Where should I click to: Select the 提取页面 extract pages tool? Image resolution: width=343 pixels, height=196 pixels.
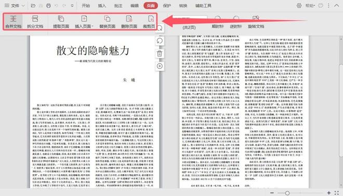[x=61, y=22]
